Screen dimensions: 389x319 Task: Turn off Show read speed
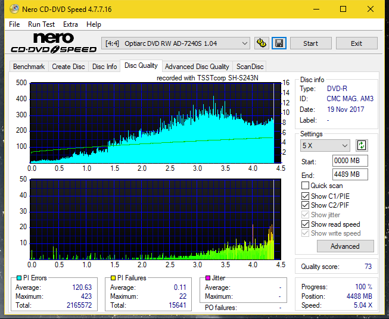(305, 224)
